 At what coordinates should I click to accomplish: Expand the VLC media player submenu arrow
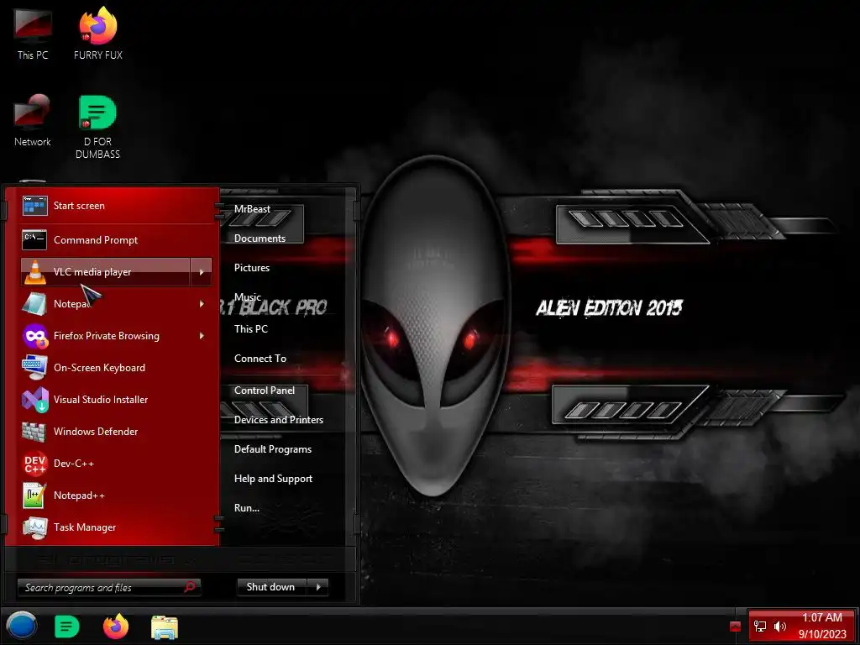[x=202, y=272]
